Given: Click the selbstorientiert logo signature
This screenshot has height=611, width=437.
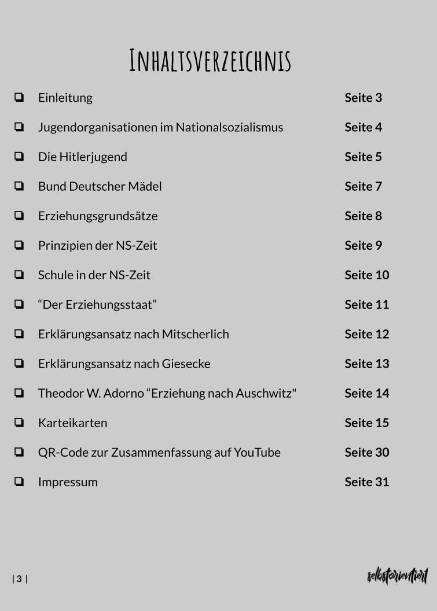Looking at the screenshot, I should [x=397, y=576].
